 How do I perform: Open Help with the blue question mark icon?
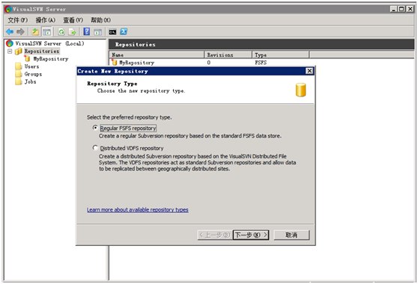[x=87, y=31]
